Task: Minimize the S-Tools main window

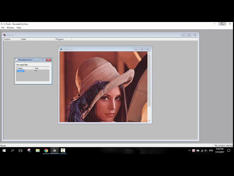Action: (x=214, y=24)
